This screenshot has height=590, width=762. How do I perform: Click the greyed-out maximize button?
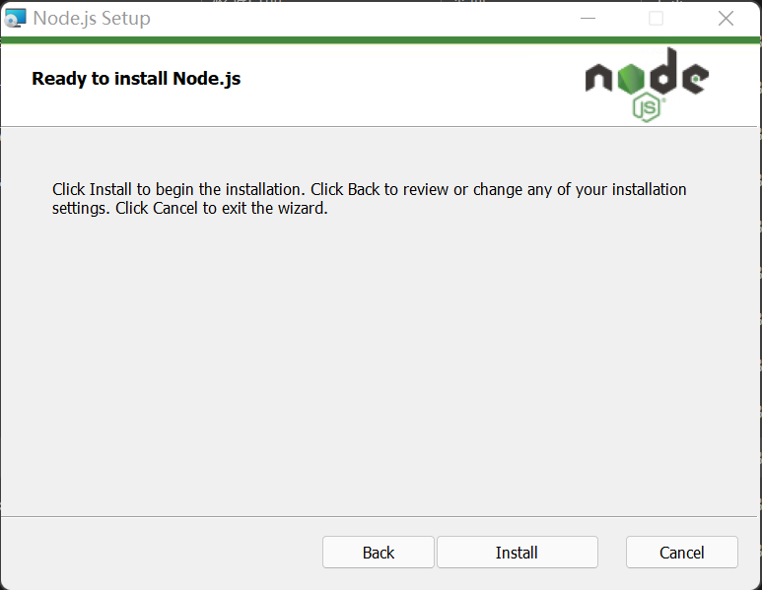(657, 19)
